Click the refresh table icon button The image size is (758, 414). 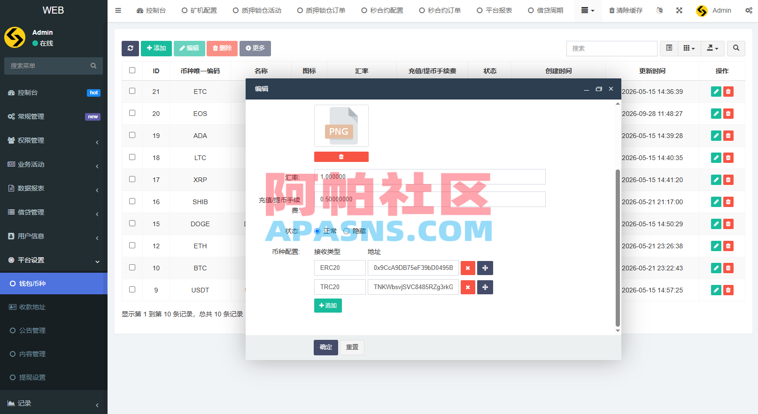click(x=130, y=48)
